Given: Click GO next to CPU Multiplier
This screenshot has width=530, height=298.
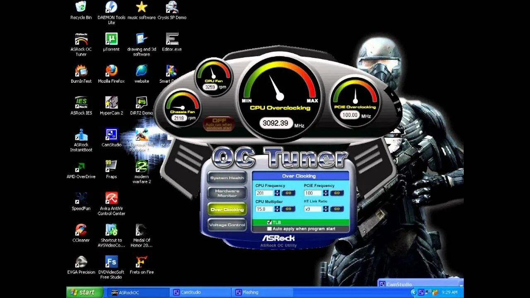Looking at the screenshot, I should pos(289,209).
